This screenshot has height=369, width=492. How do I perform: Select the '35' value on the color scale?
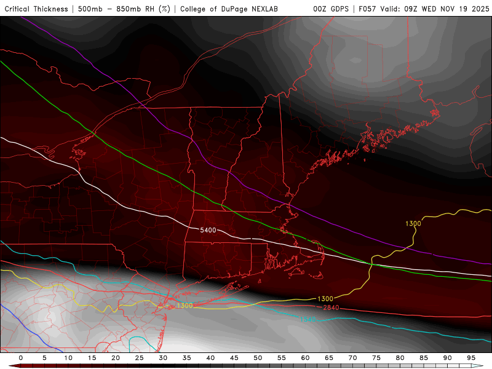point(187,358)
